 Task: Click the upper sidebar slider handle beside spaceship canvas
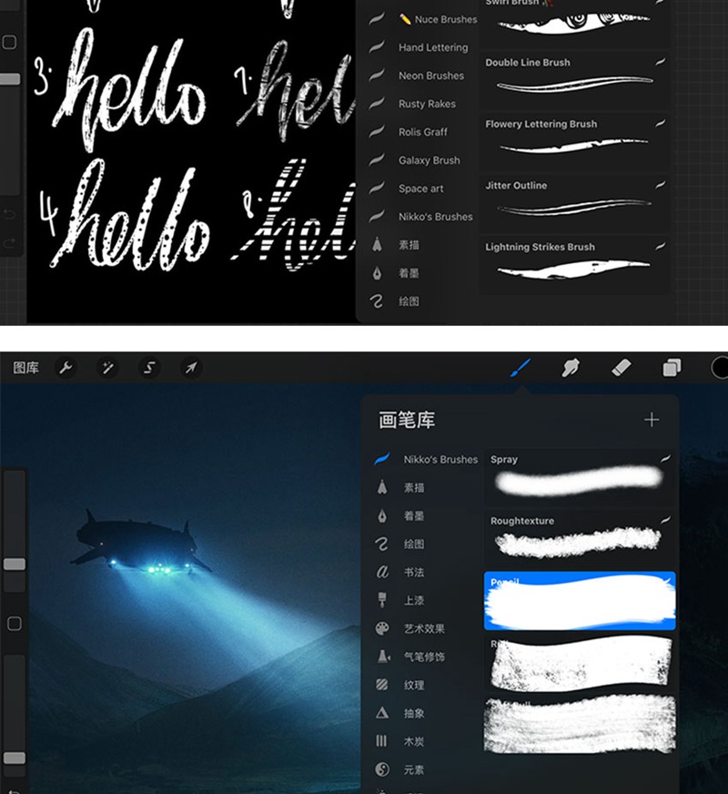click(15, 565)
